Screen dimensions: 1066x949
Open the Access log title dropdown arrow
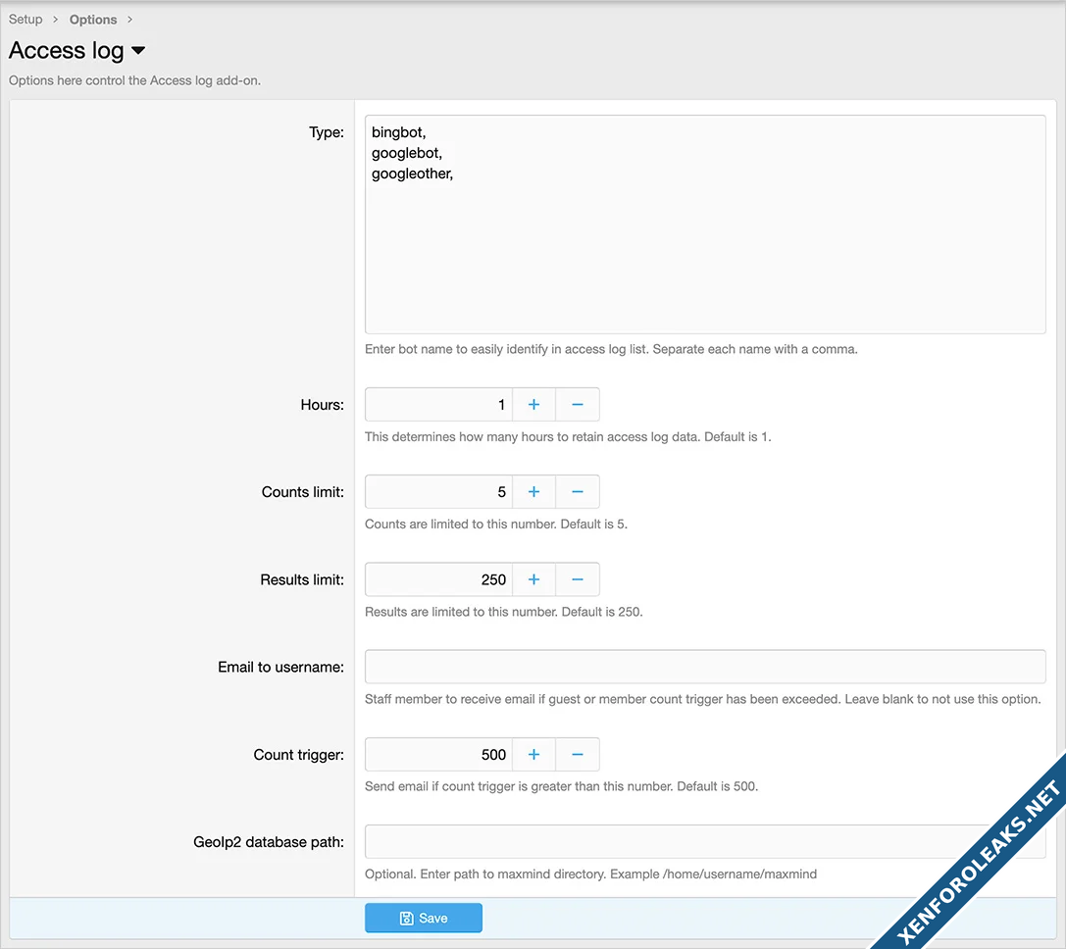click(x=138, y=51)
